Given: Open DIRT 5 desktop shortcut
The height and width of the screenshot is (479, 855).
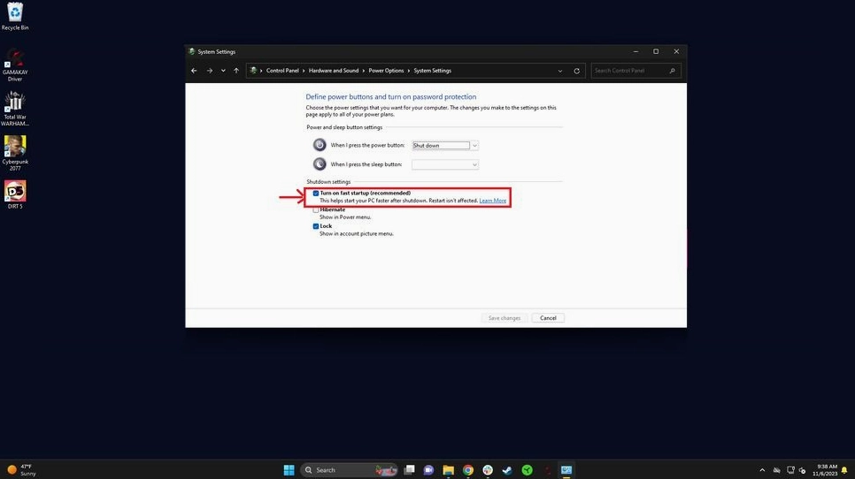Looking at the screenshot, I should click(15, 191).
